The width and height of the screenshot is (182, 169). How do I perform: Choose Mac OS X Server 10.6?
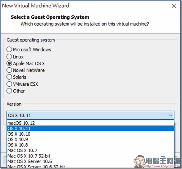pyautogui.click(x=90, y=161)
